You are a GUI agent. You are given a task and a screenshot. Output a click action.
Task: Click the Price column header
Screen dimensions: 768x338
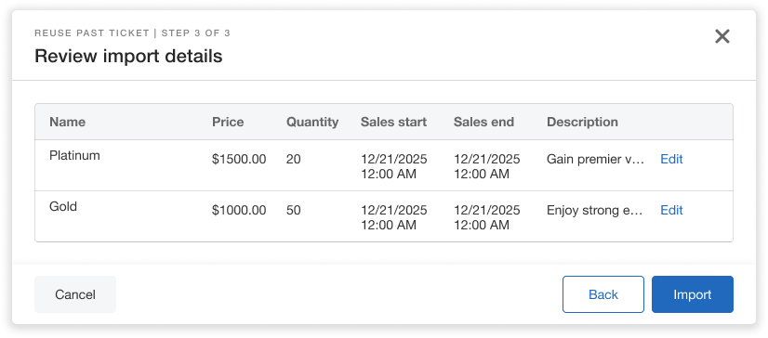(228, 122)
